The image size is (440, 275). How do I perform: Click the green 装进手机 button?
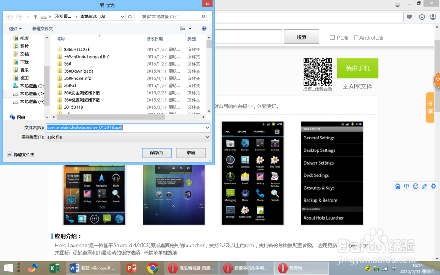tap(357, 68)
